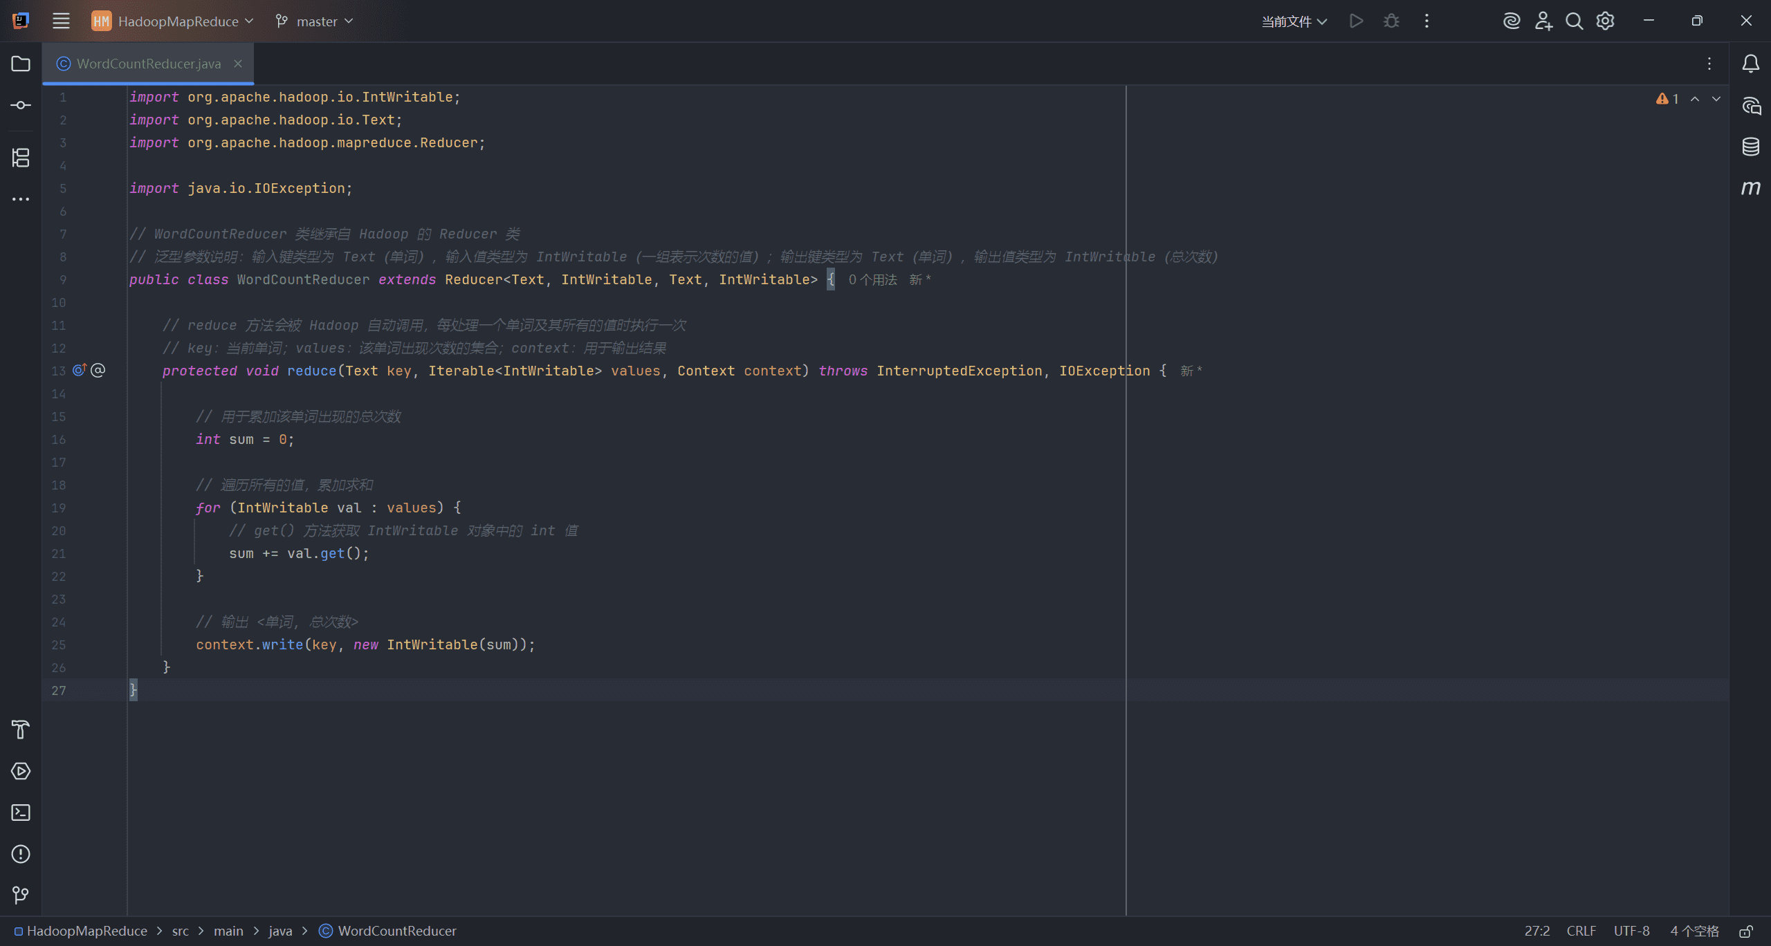
Task: Open the Git tool window icon
Action: click(21, 896)
